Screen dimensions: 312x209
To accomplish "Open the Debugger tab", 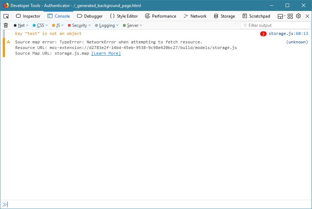I will (90, 16).
